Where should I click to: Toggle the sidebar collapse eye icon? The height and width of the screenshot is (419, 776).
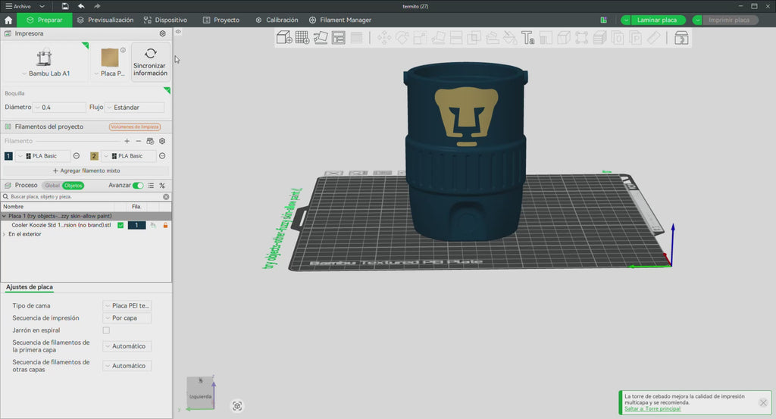tap(178, 32)
